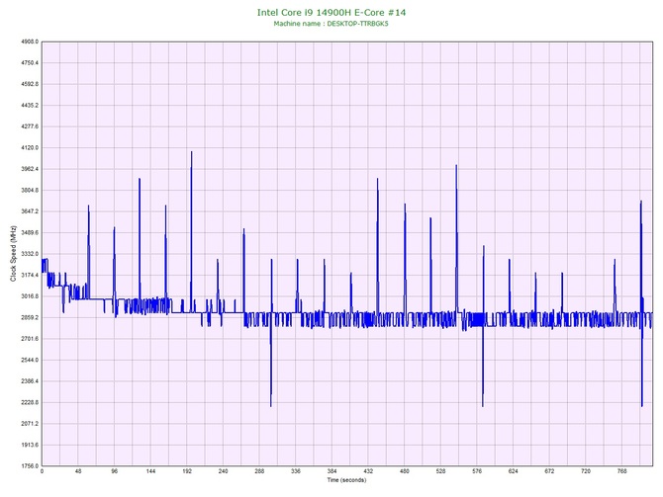Click the chart title Intel Core i9 14900H E-Core #14
The height and width of the screenshot is (497, 663).
(331, 12)
